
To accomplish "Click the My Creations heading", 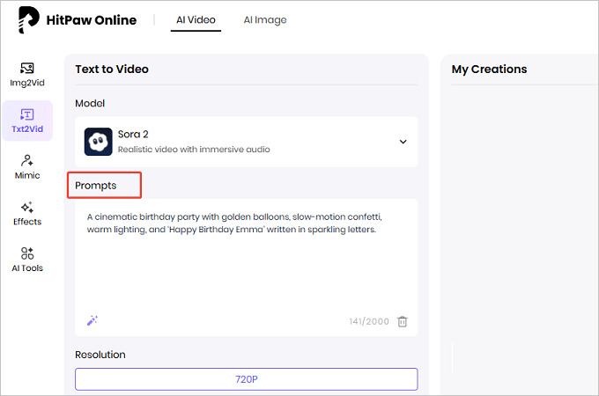I will 489,70.
